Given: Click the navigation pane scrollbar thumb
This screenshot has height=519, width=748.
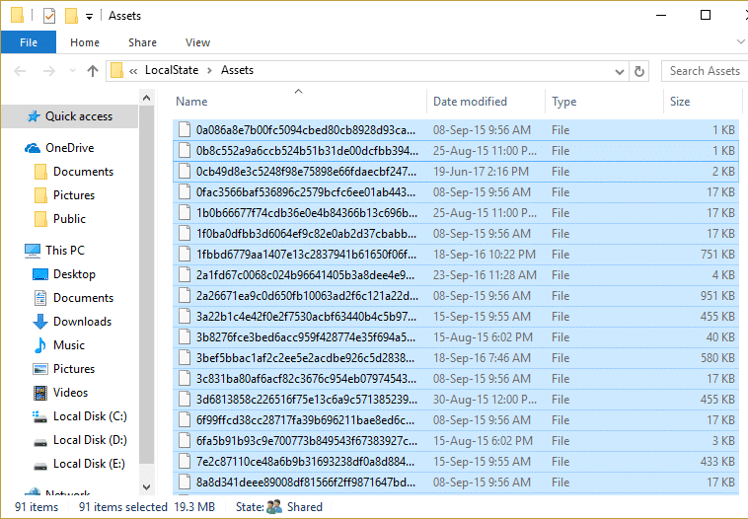Looking at the screenshot, I should click(146, 285).
